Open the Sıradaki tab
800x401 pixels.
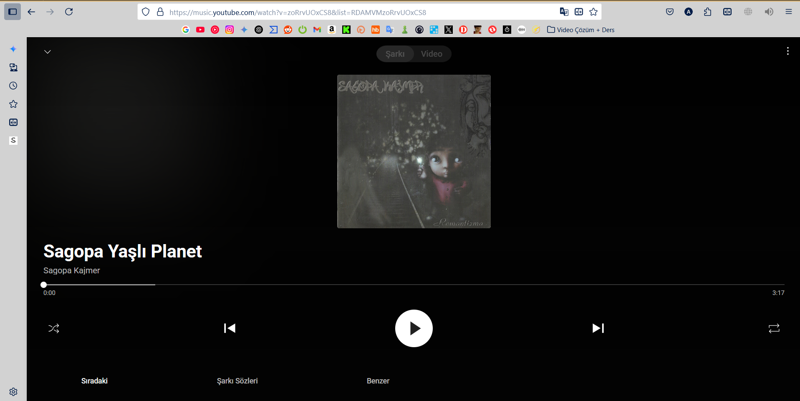[94, 381]
